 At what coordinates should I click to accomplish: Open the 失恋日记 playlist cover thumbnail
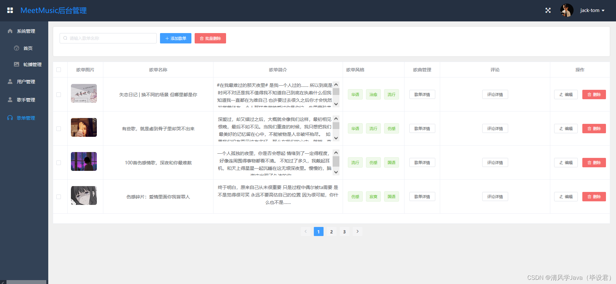(x=84, y=93)
